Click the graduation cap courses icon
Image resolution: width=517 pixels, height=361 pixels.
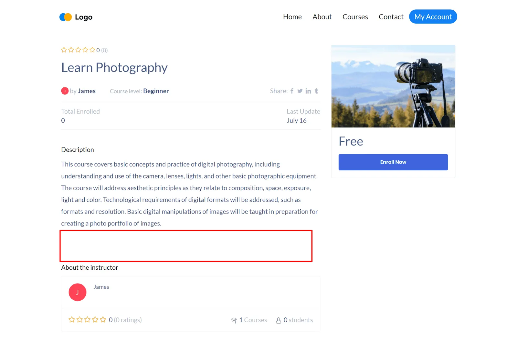[x=234, y=320]
